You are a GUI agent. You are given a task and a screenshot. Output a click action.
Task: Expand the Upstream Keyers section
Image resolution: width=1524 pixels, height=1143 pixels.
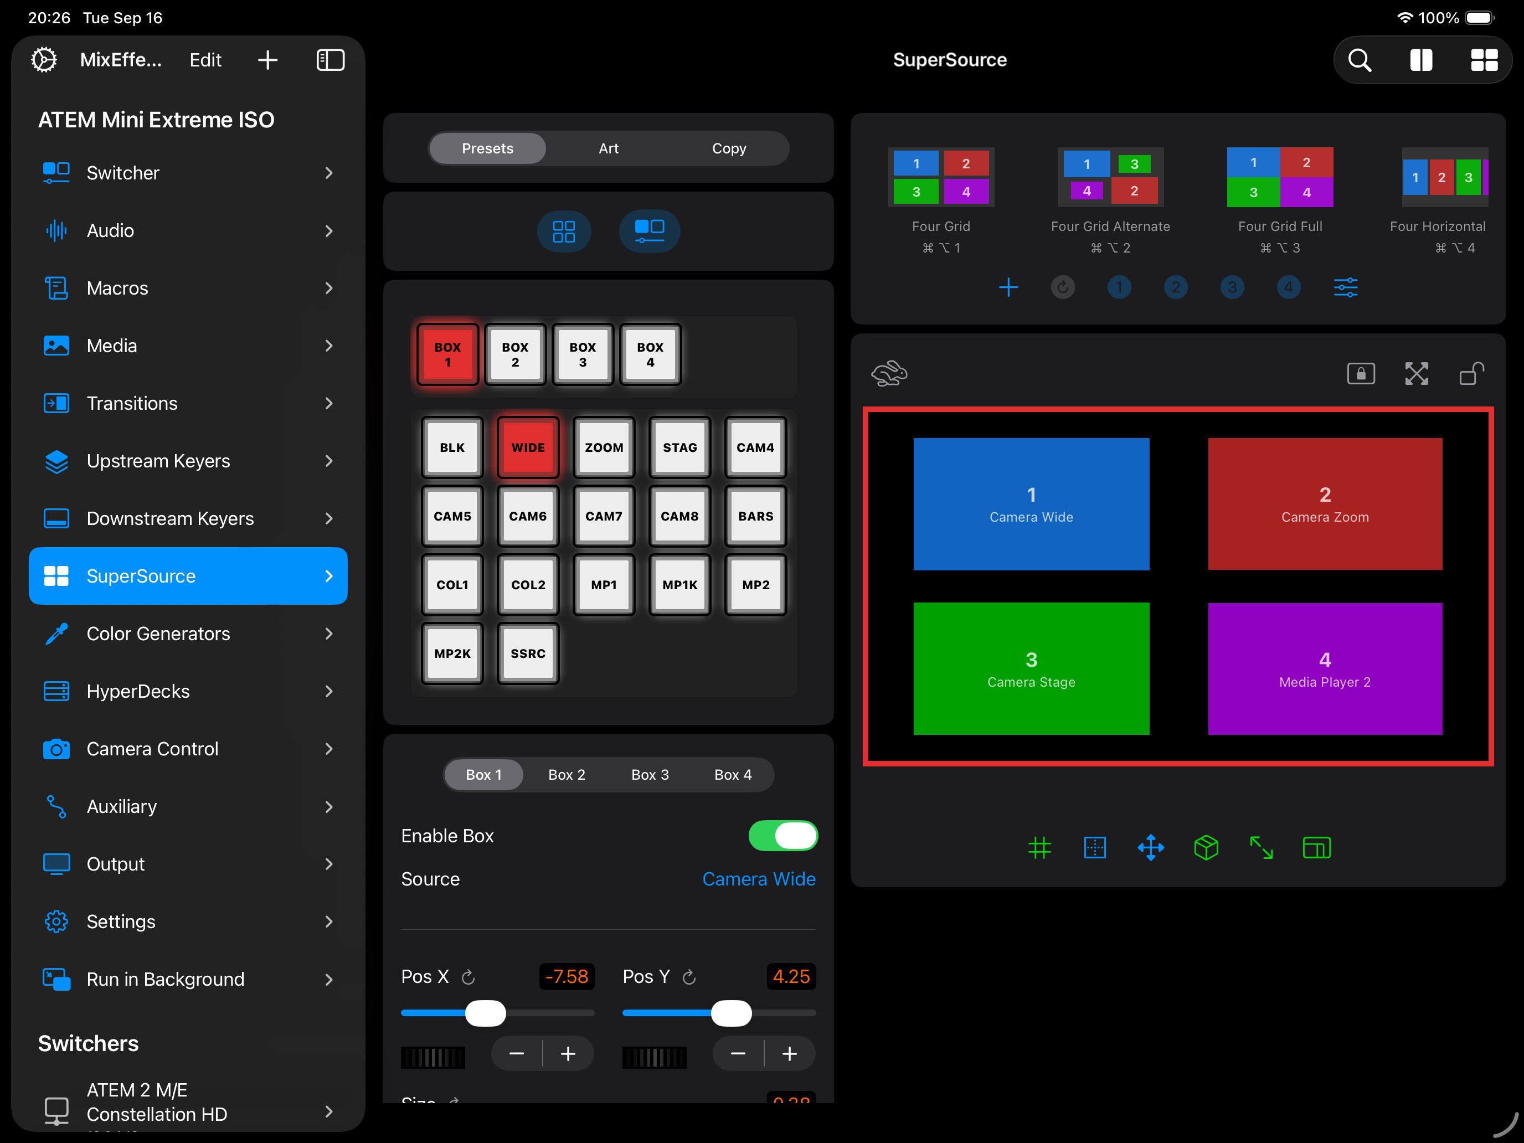click(x=187, y=461)
